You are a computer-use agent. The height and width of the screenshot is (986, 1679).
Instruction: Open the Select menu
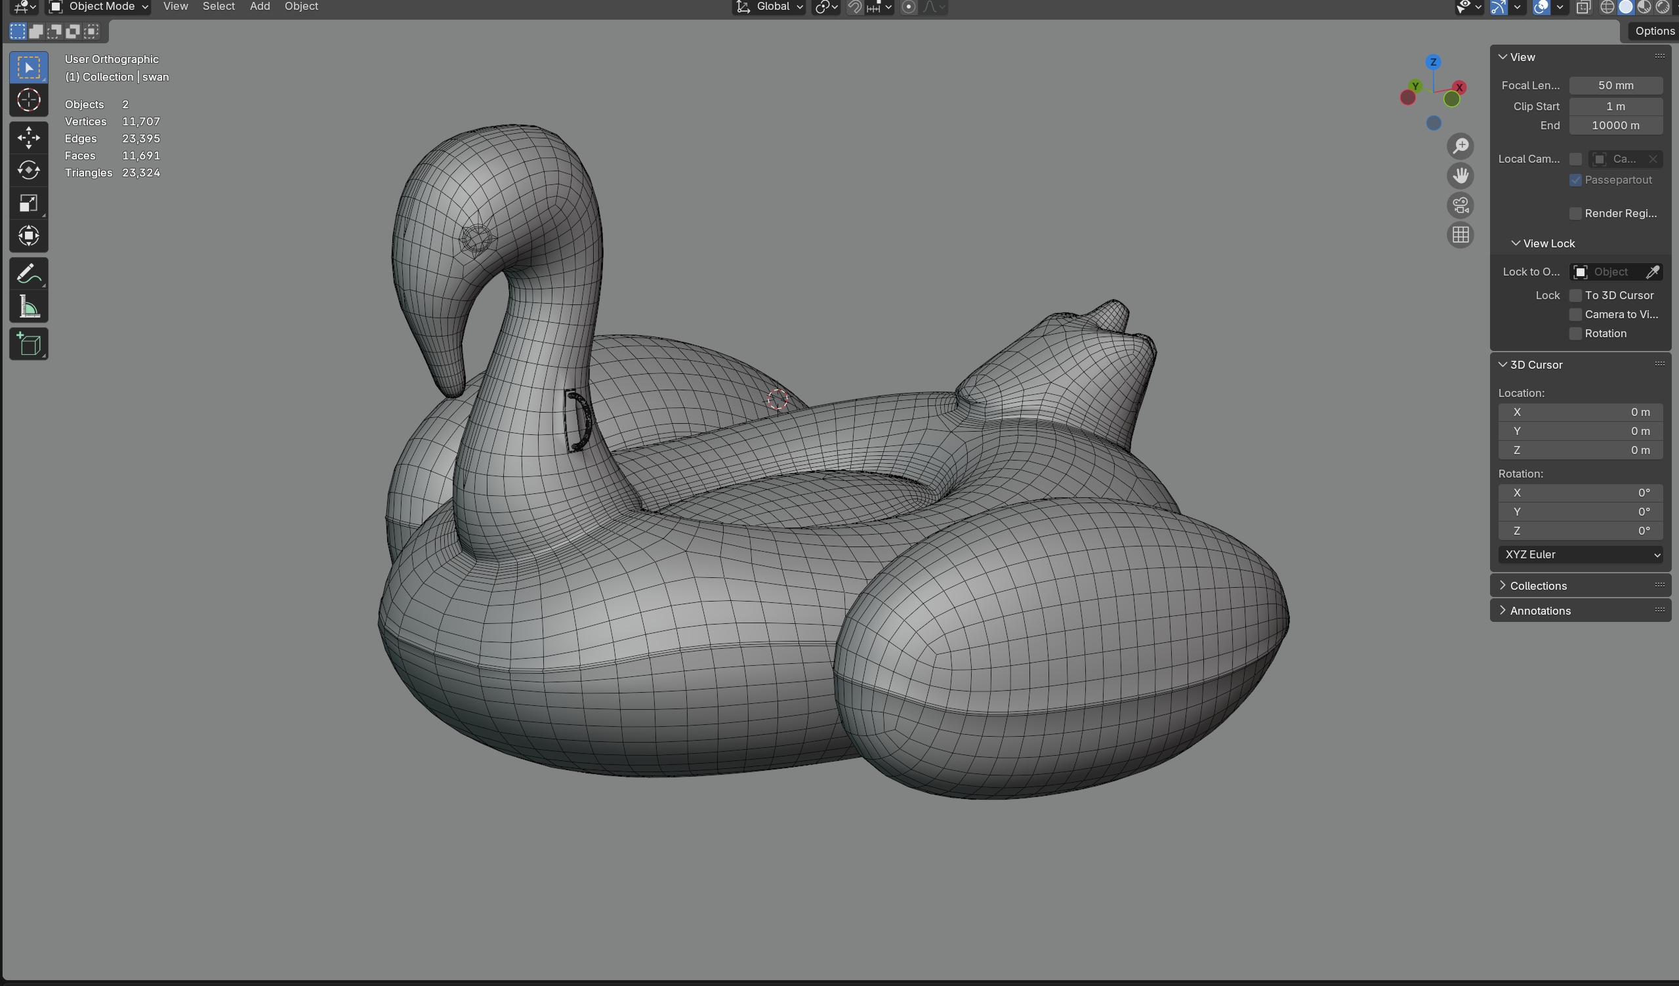[218, 7]
